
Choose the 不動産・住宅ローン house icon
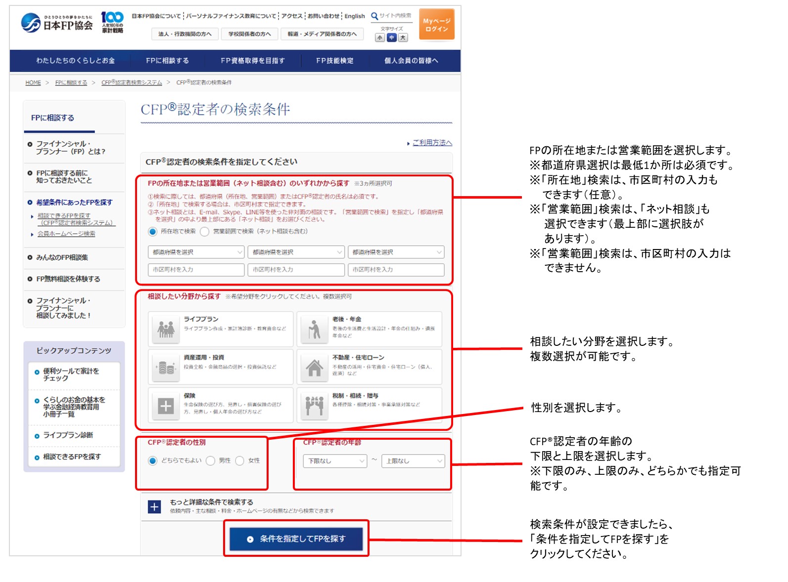coord(314,367)
